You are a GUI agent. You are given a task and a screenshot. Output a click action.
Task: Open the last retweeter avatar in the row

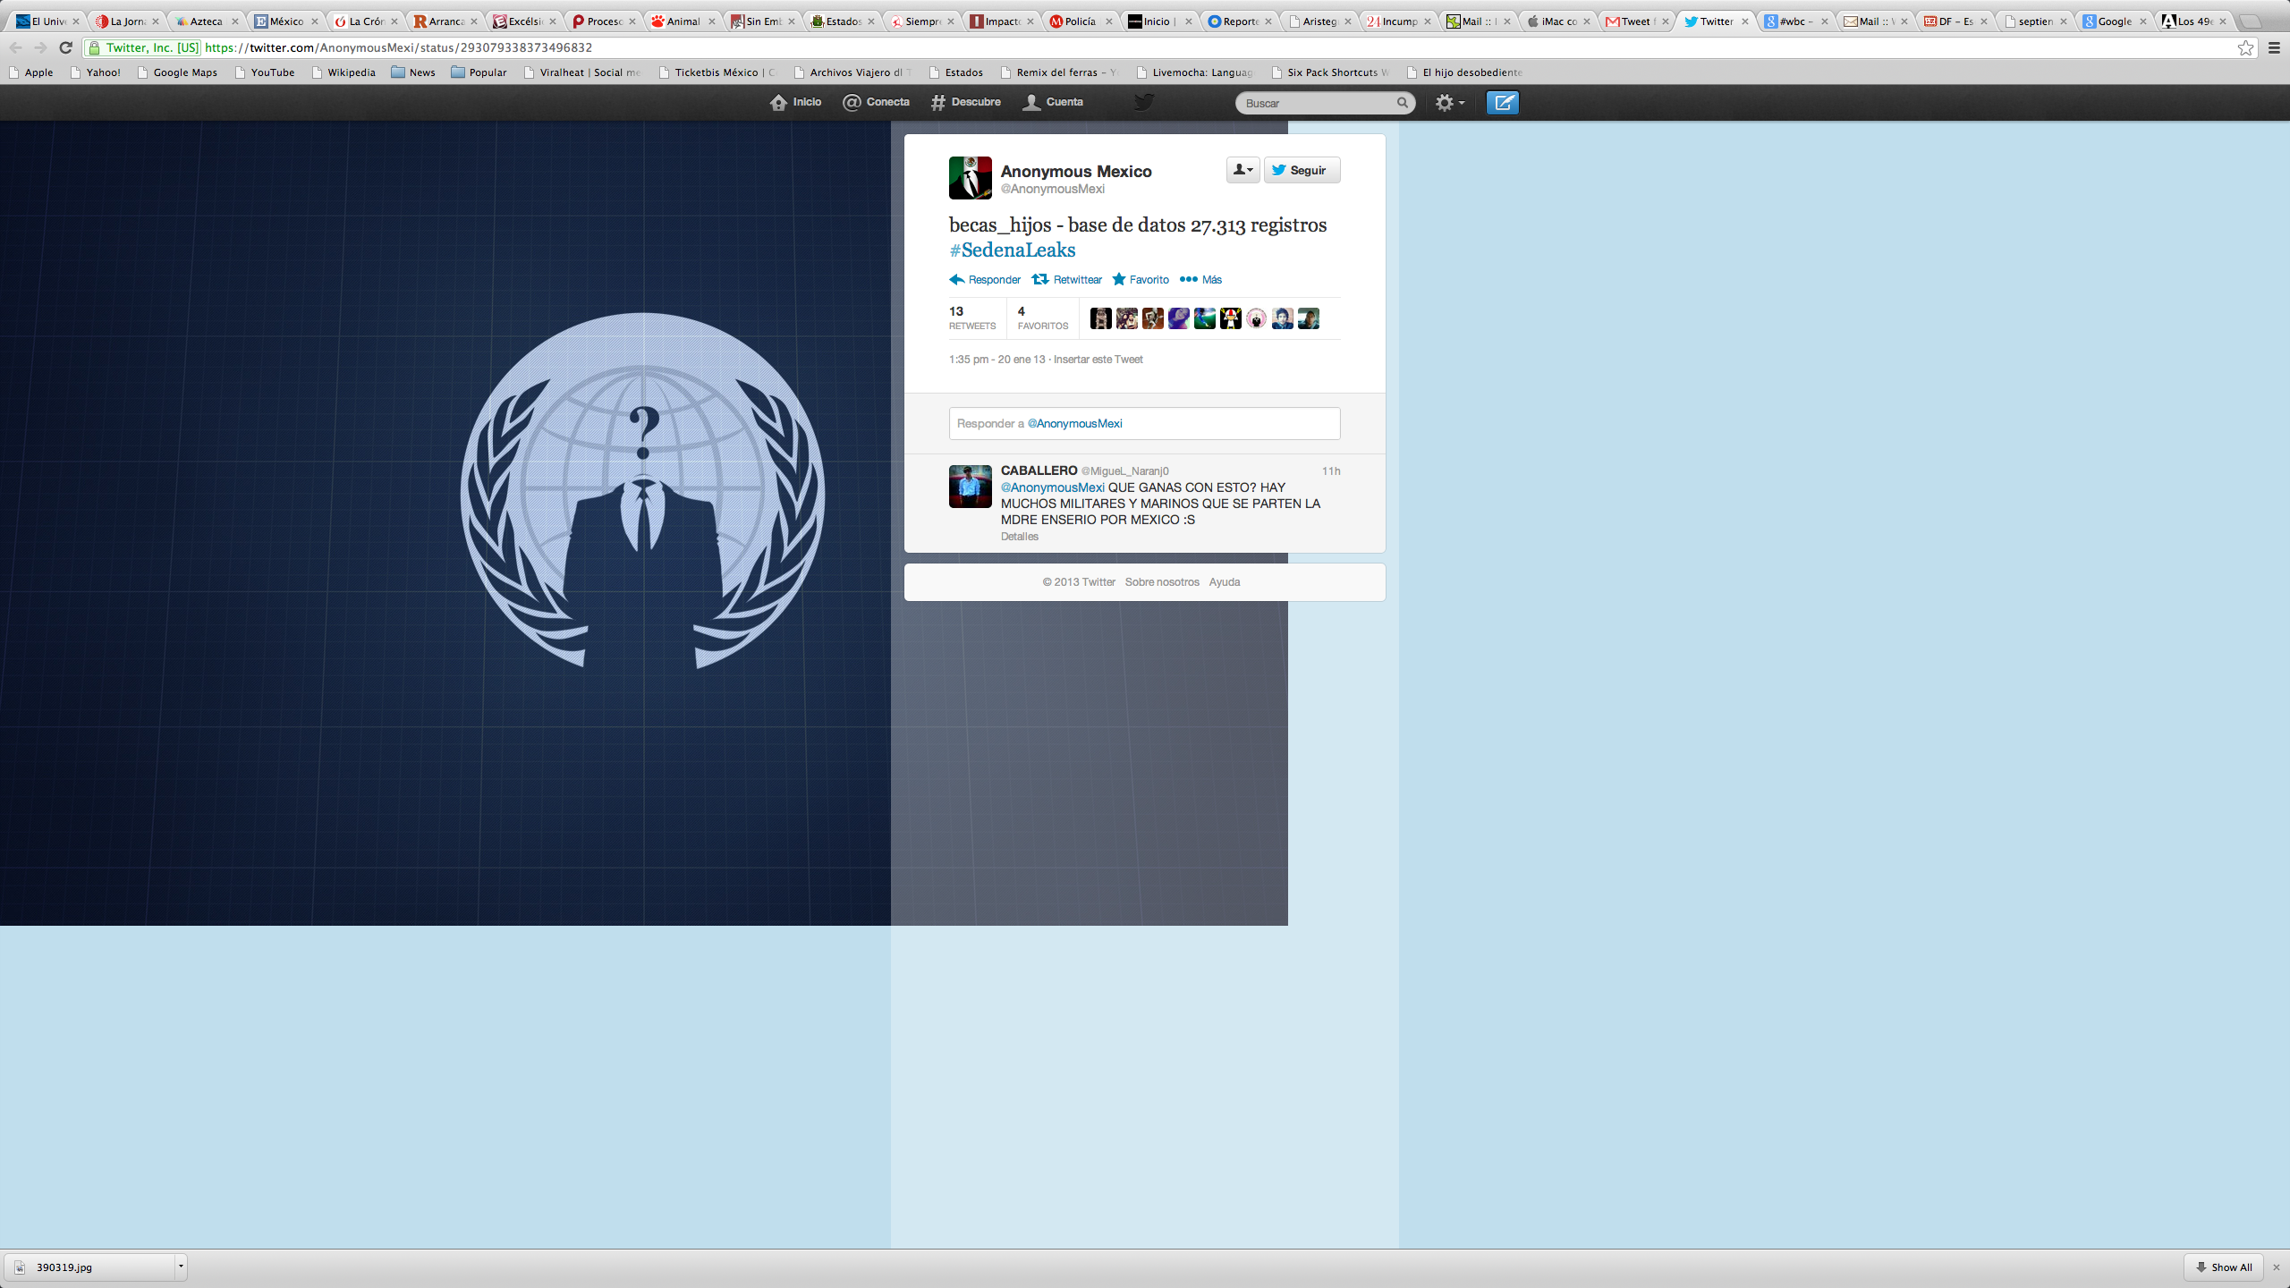pyautogui.click(x=1309, y=318)
